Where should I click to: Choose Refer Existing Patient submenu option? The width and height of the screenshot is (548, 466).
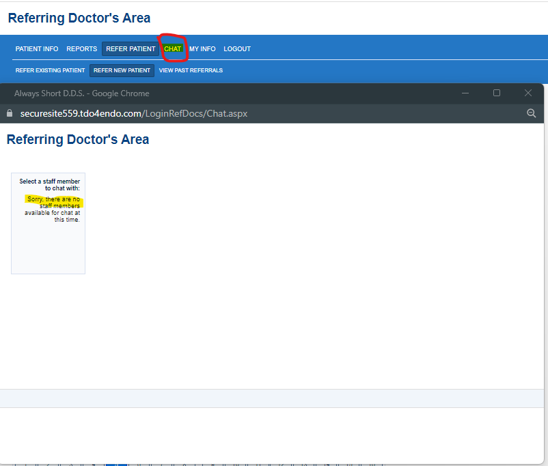pos(50,70)
